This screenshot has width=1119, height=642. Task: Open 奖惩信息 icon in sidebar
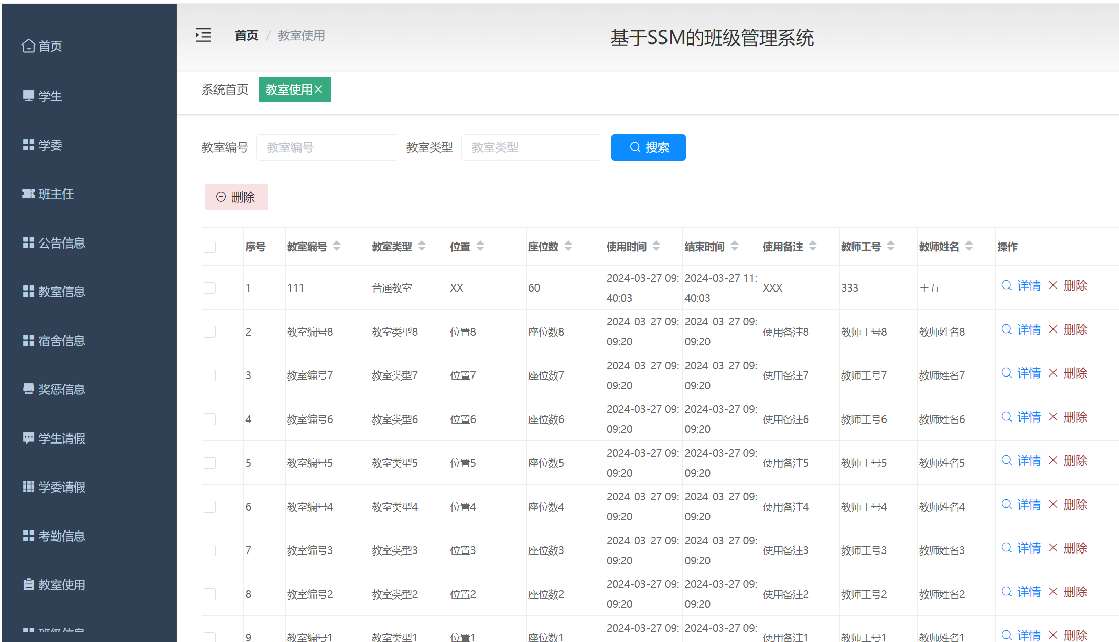[x=29, y=389]
